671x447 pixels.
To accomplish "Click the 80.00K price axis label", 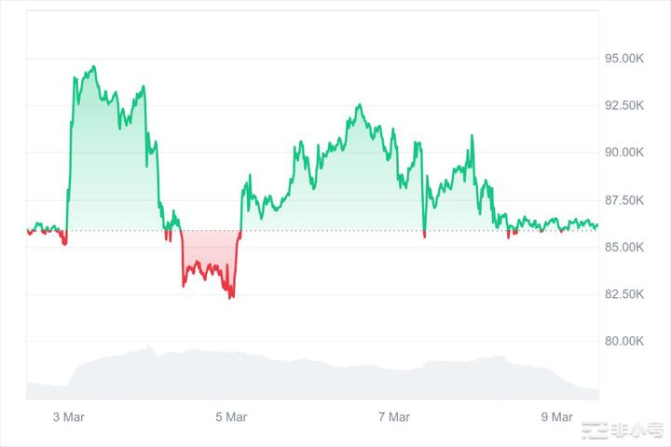I will coord(624,342).
